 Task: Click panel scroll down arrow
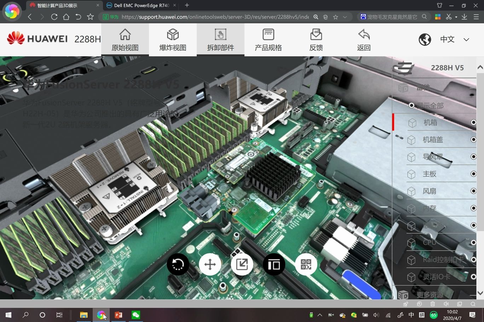tap(480, 293)
